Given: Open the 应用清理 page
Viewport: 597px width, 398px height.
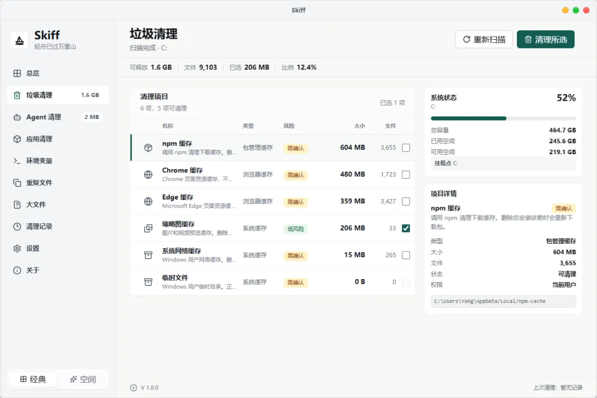Looking at the screenshot, I should 58,139.
